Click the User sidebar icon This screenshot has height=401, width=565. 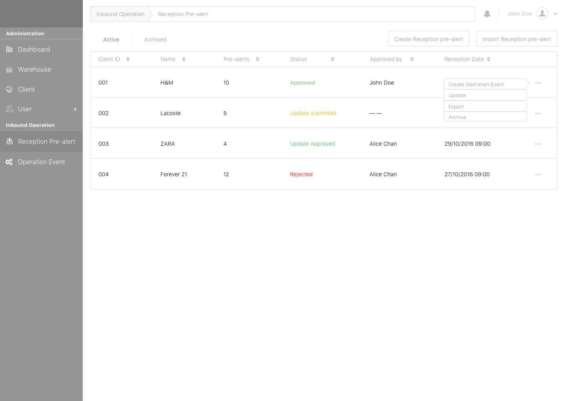(9, 109)
